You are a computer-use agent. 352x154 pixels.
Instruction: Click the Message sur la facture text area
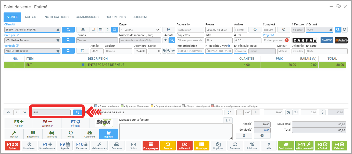click(x=176, y=131)
